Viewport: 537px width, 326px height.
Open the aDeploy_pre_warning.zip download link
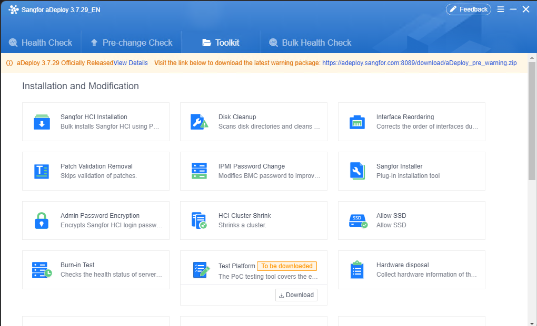[420, 63]
